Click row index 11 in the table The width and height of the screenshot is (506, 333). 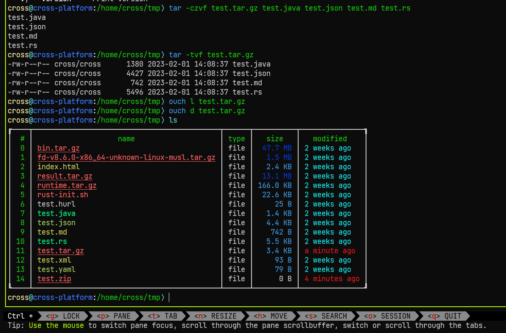click(20, 251)
